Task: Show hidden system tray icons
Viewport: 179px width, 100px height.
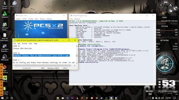Action: 150,98
